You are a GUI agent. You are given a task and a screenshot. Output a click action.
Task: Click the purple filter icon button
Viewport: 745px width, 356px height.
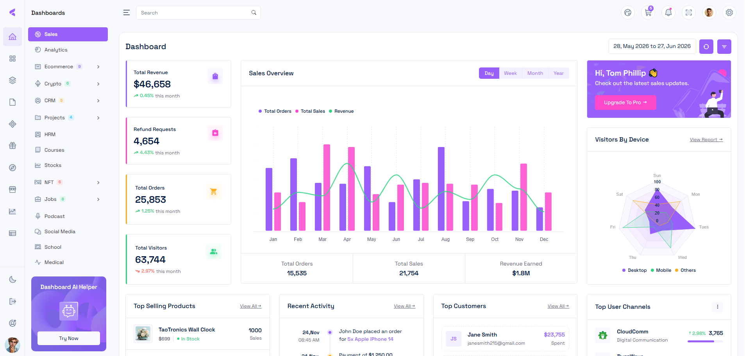point(724,46)
